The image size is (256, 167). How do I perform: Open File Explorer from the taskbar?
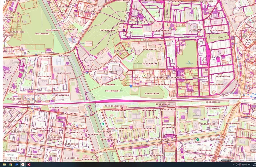[x=5, y=165]
